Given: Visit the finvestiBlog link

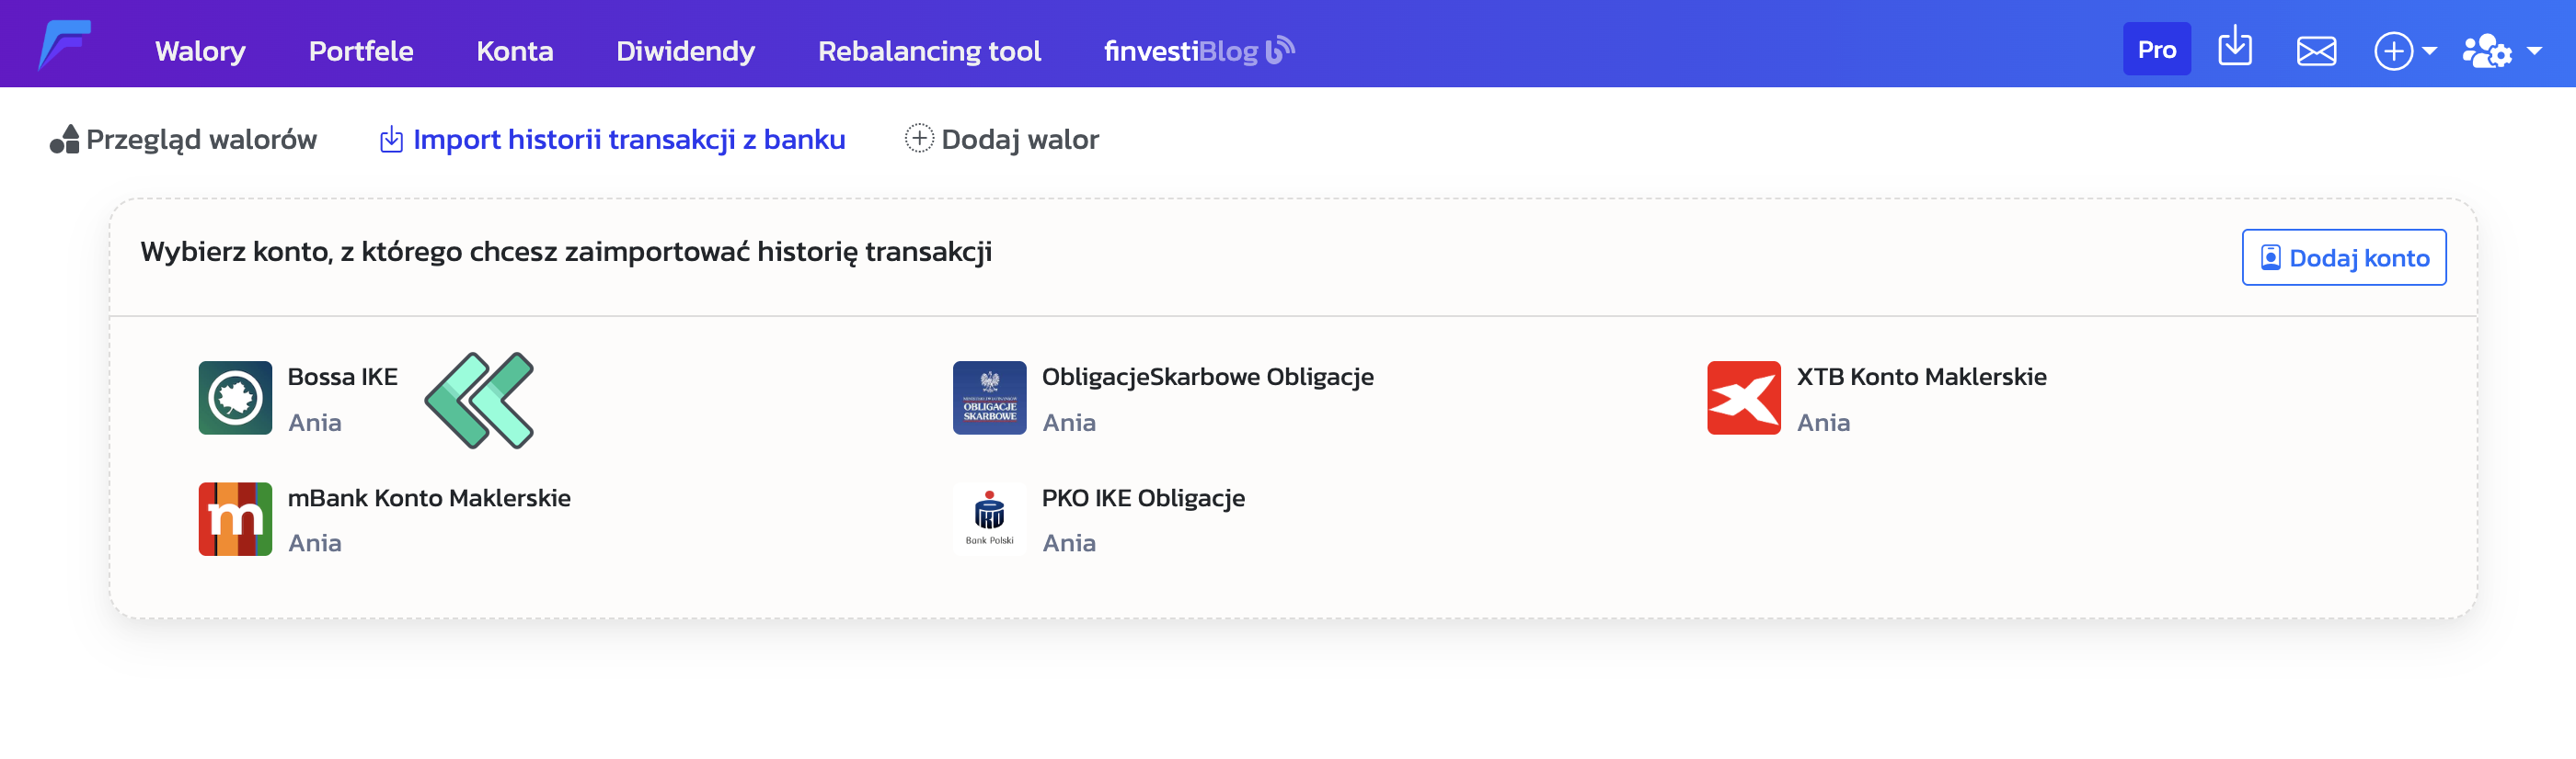Looking at the screenshot, I should pos(1198,51).
